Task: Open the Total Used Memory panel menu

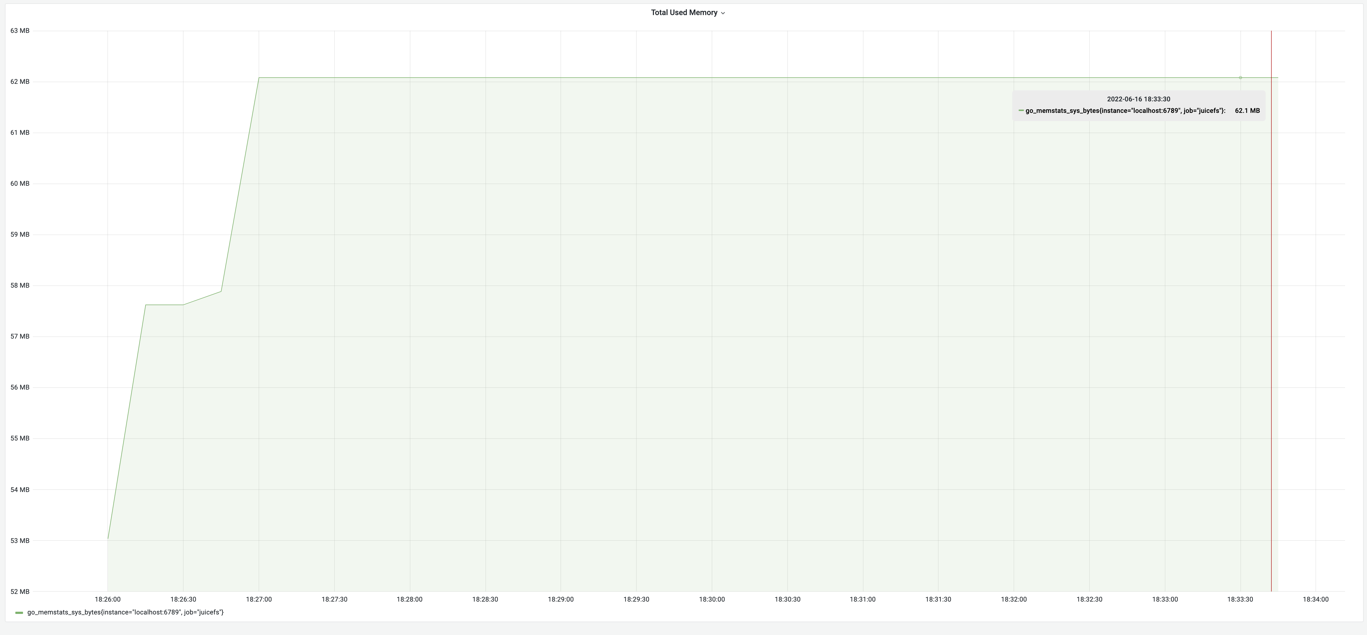Action: (684, 13)
